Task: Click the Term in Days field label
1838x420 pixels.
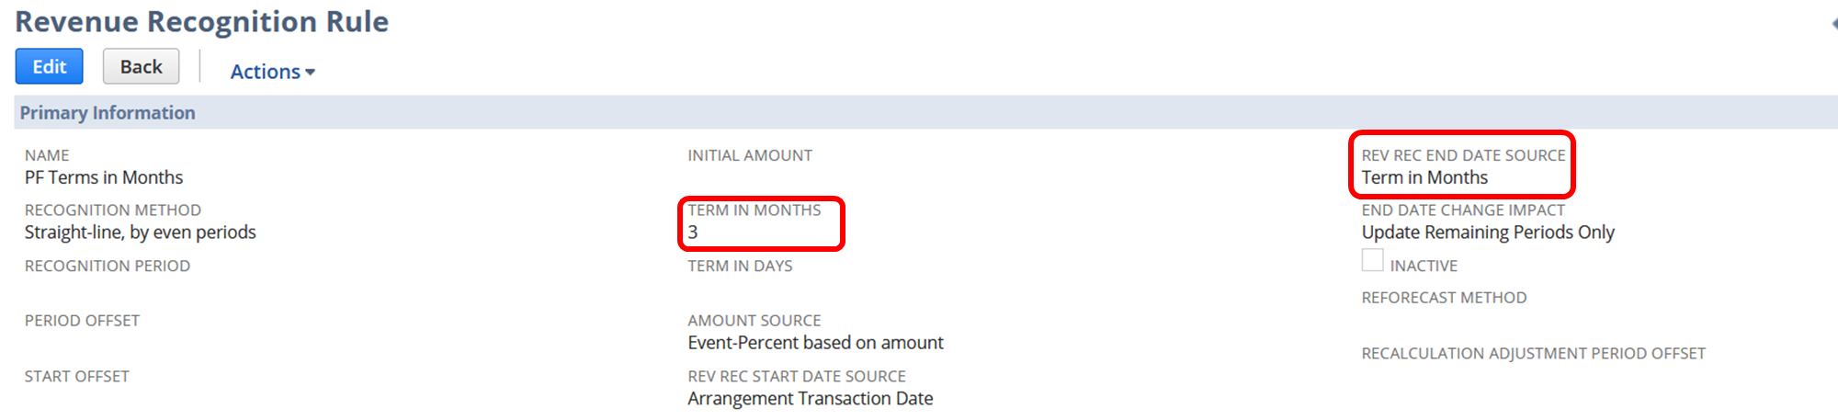Action: click(x=740, y=266)
